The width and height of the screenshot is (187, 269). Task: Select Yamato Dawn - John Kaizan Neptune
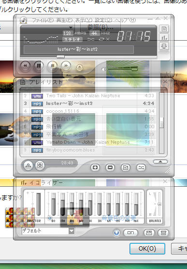pyautogui.click(x=89, y=142)
